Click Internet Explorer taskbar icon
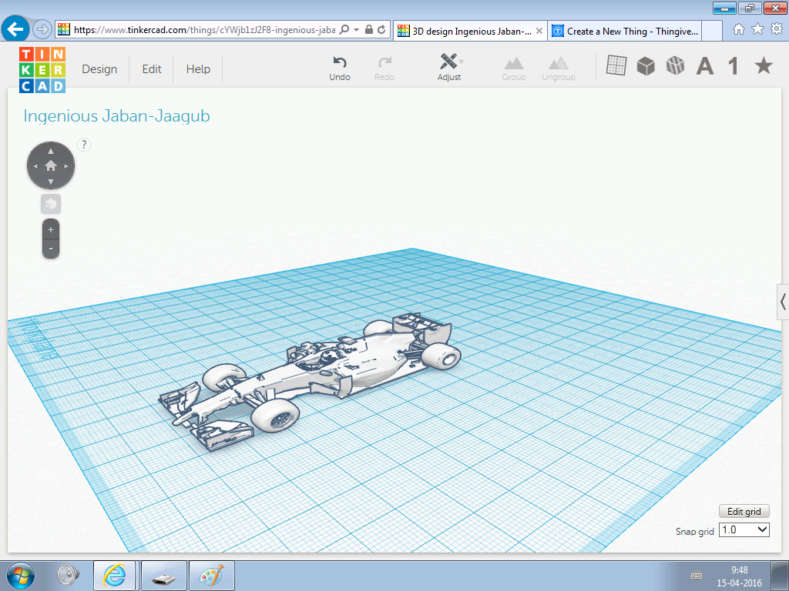 (x=115, y=576)
